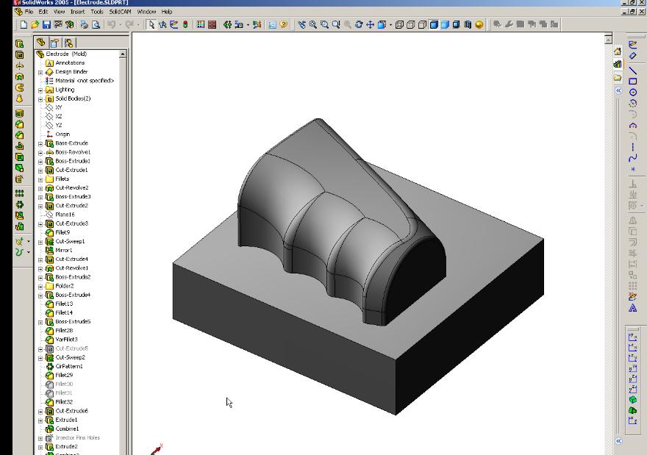Click the Save icon on the Standard toolbar
This screenshot has height=455, width=647.
point(47,25)
